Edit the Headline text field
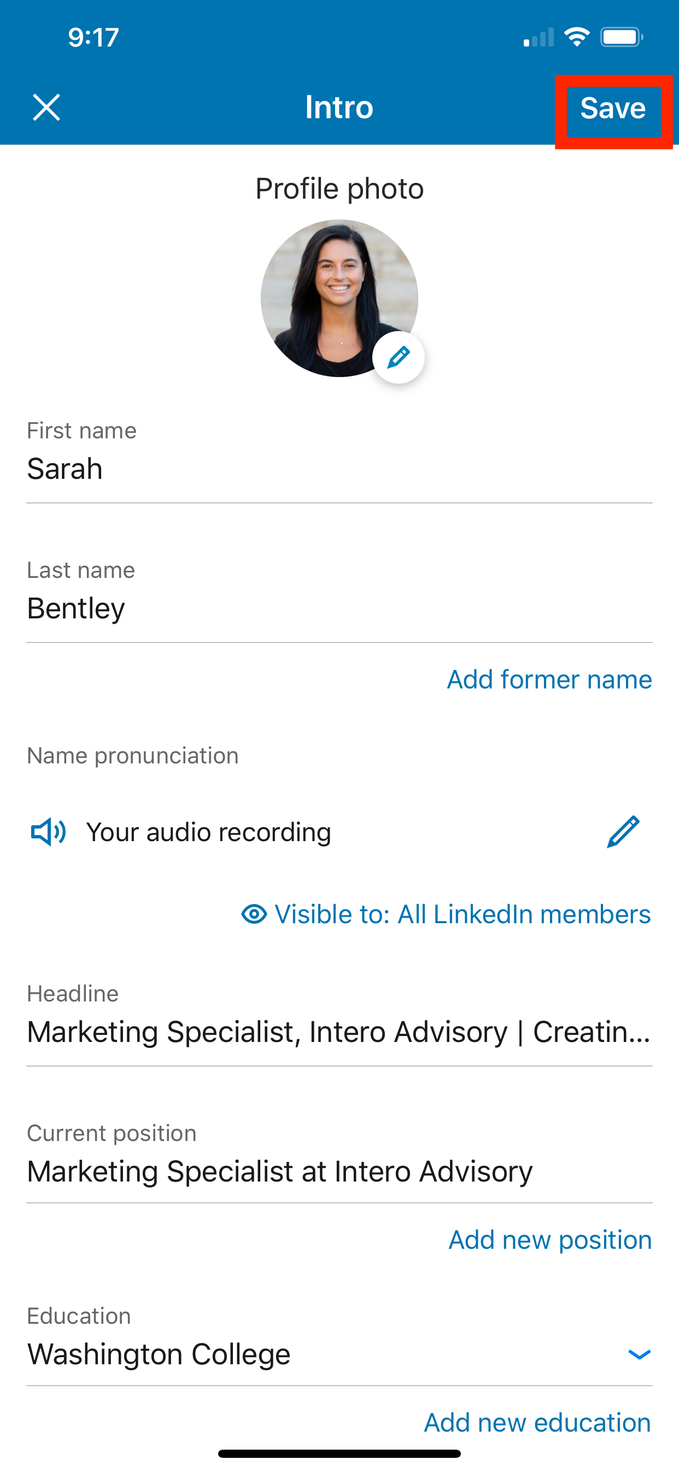Viewport: 679px width, 1471px height. click(x=339, y=1032)
